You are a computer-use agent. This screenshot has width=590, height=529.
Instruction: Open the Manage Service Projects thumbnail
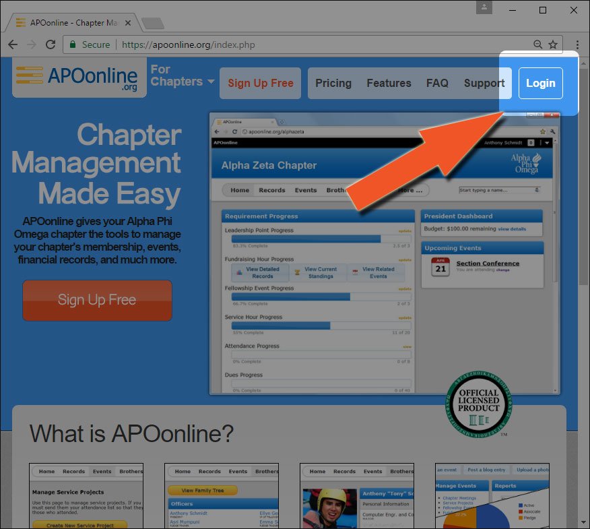tap(86, 495)
